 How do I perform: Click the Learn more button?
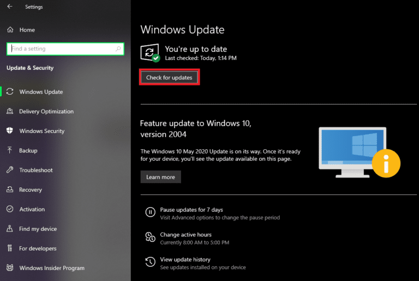click(x=160, y=177)
